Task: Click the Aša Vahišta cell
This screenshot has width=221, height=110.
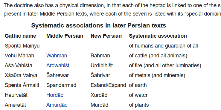Action: tap(19, 65)
